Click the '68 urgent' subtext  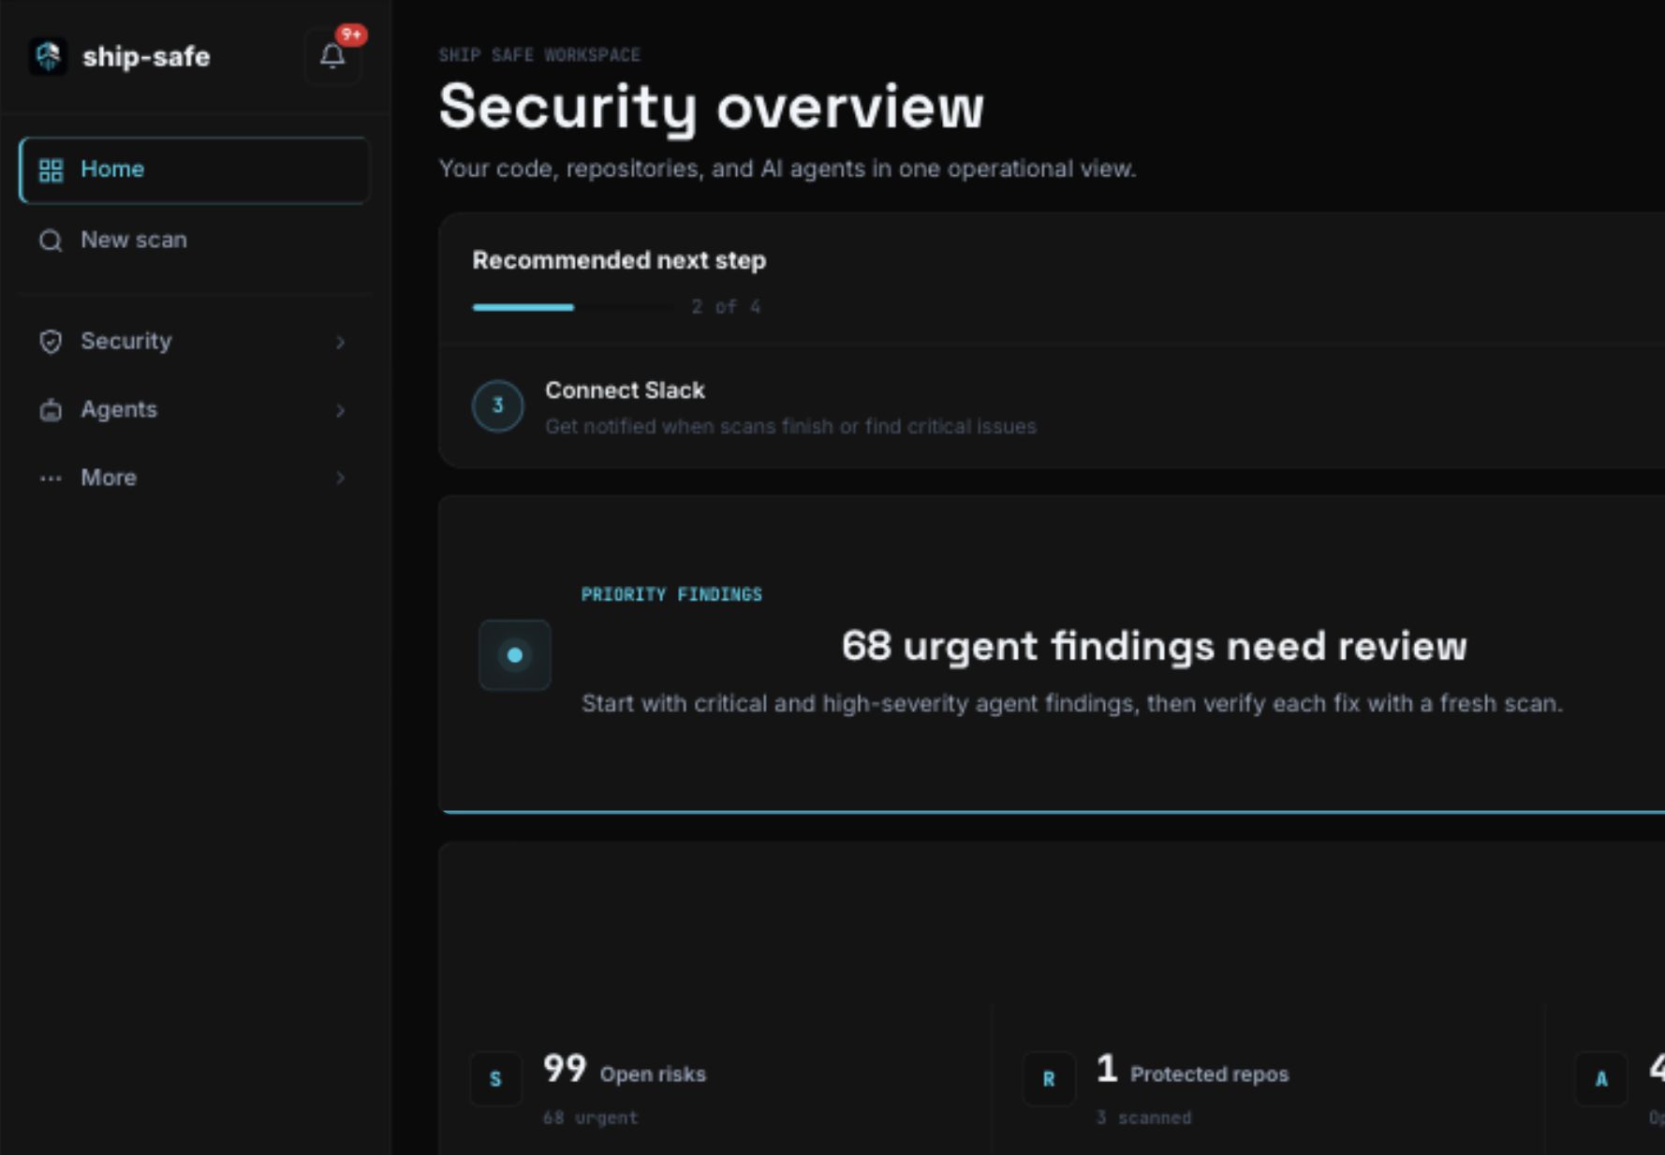pos(590,1118)
